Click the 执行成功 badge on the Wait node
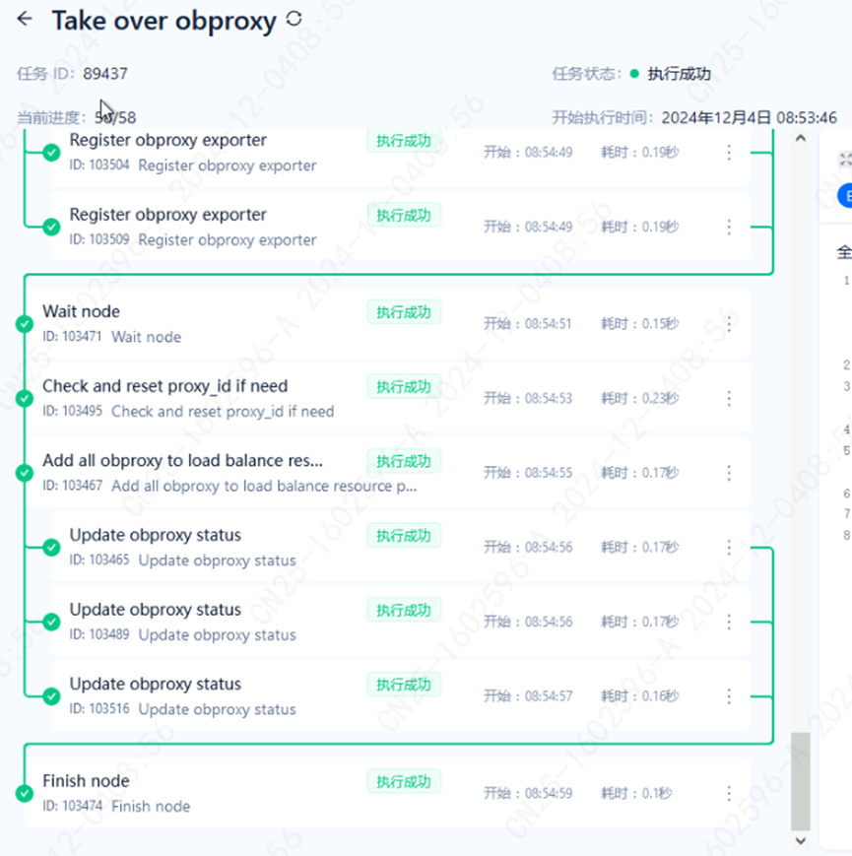 tap(404, 311)
